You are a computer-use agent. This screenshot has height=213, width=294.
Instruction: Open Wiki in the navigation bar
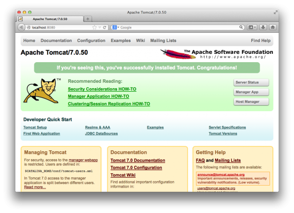click(141, 41)
